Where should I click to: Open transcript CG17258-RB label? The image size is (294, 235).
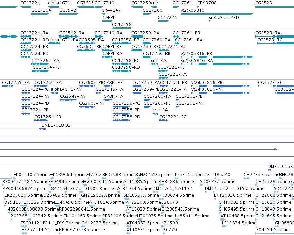(x=125, y=40)
